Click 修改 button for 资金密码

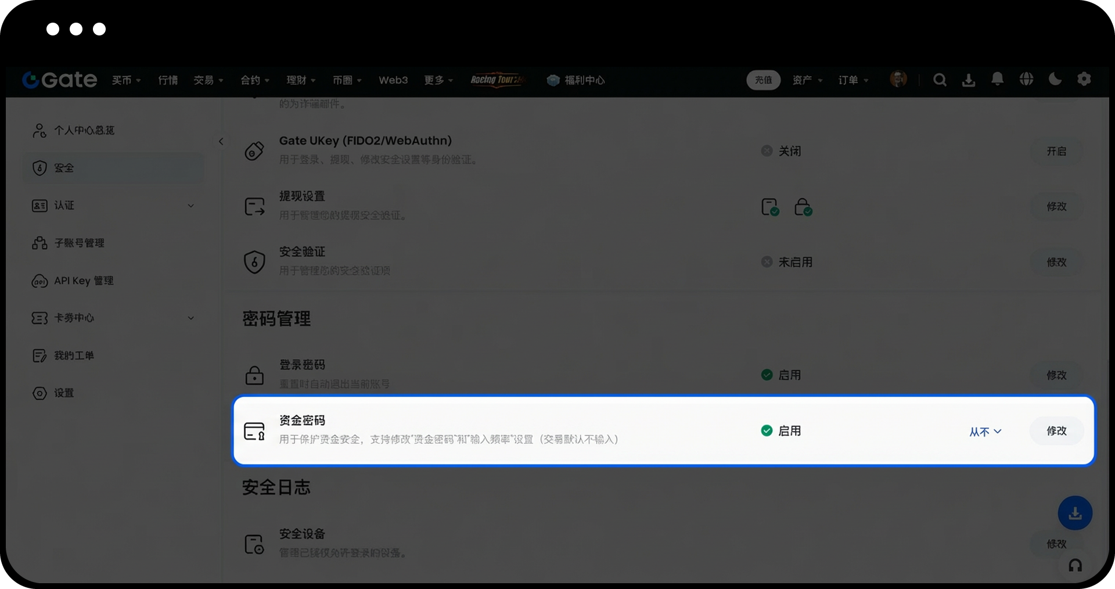tap(1056, 431)
